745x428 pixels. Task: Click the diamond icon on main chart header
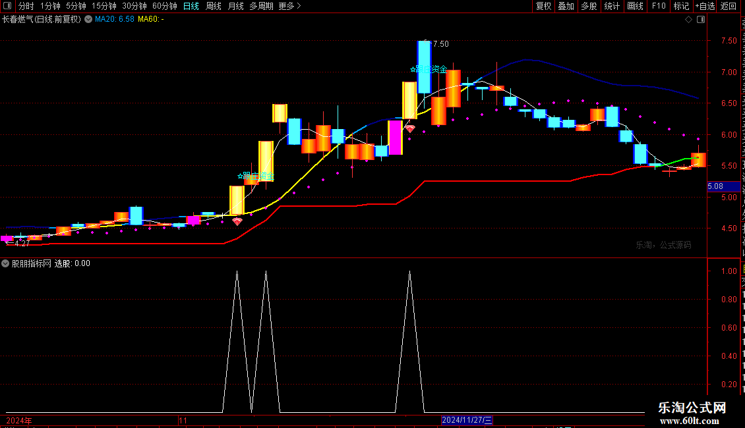pos(688,20)
